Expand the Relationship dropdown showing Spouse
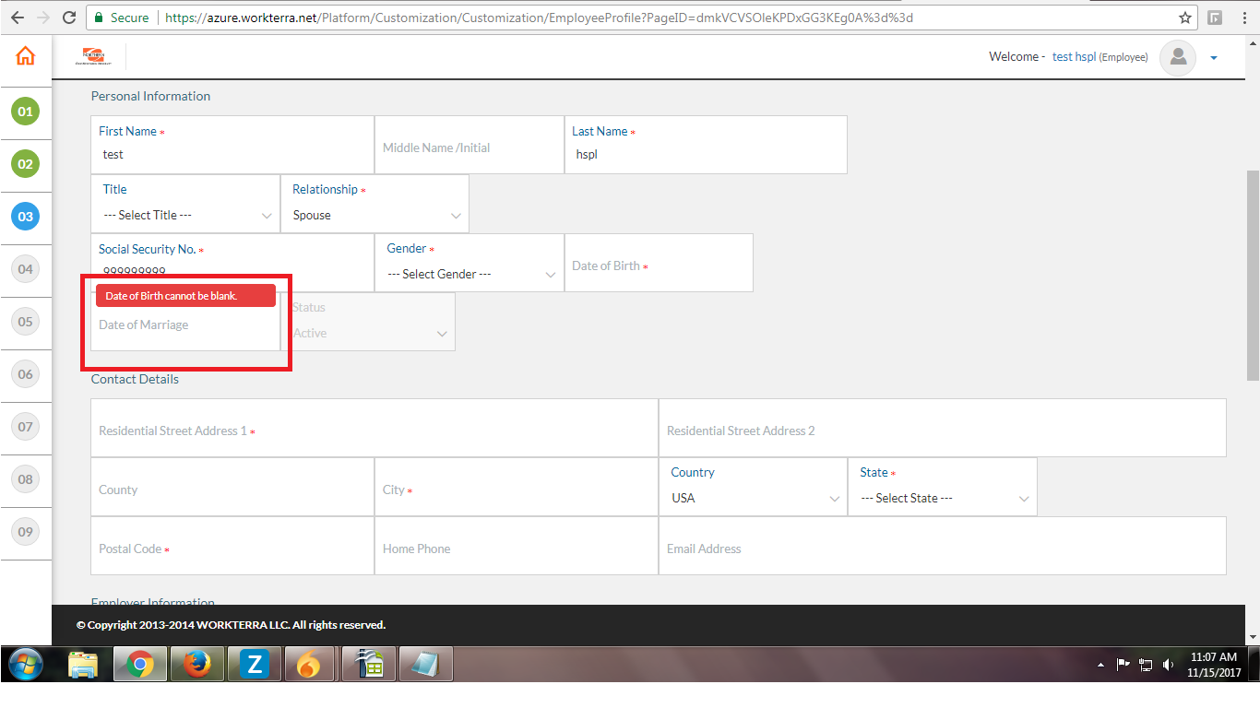1260x708 pixels. coord(375,215)
